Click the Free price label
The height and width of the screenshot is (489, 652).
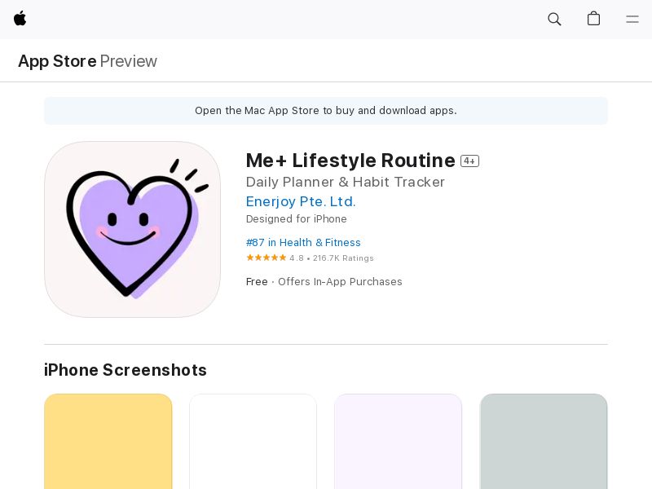257,281
